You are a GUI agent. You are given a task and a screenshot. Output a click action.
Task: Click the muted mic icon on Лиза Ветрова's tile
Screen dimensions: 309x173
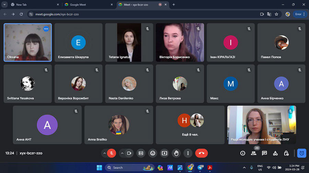(198, 70)
